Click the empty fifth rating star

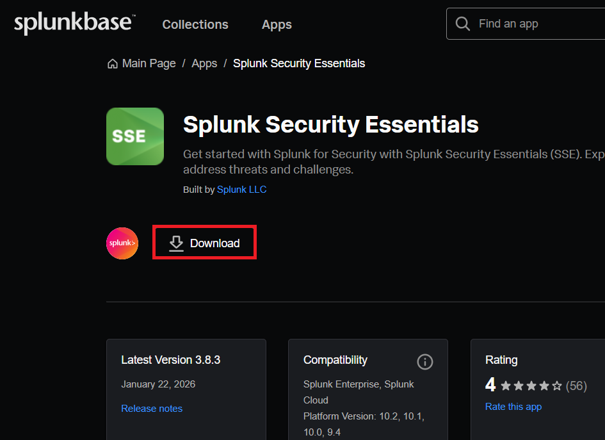coord(557,386)
